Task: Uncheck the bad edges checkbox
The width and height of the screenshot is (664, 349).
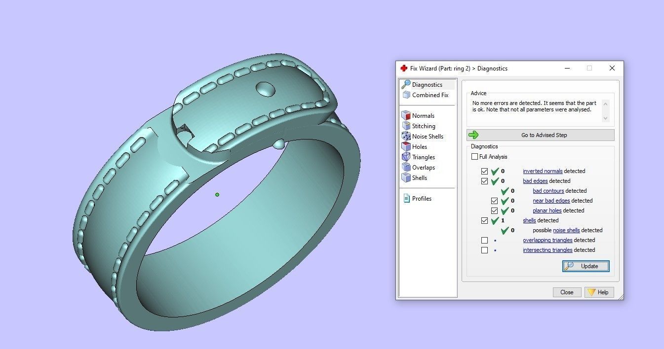Action: (x=484, y=181)
